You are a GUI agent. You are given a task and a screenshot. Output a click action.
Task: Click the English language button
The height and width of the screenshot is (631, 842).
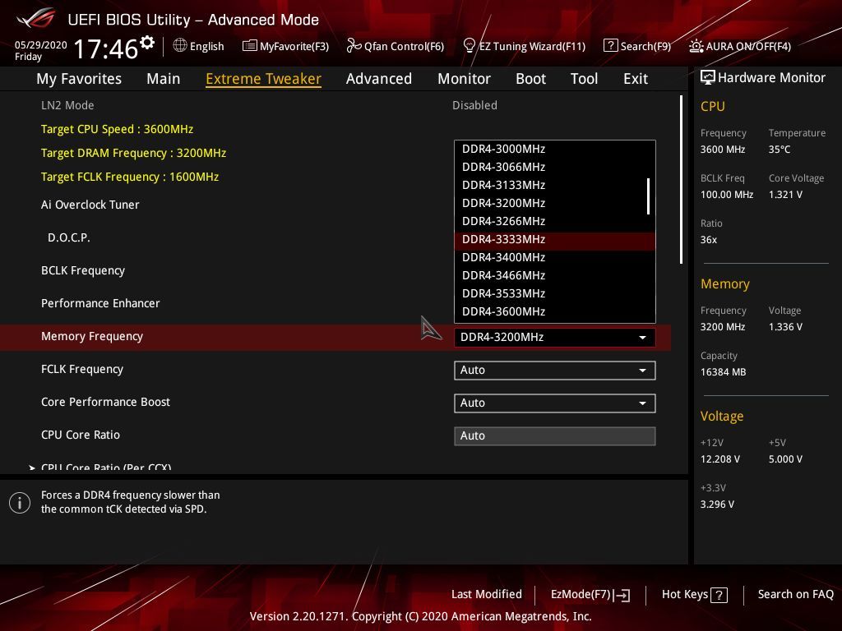(199, 46)
